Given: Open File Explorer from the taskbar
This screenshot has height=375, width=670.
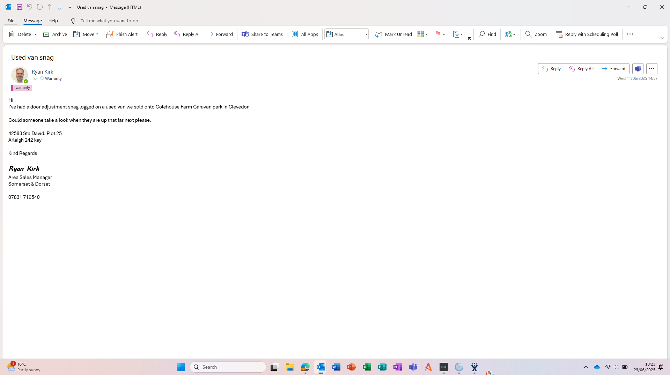Looking at the screenshot, I should 290,367.
